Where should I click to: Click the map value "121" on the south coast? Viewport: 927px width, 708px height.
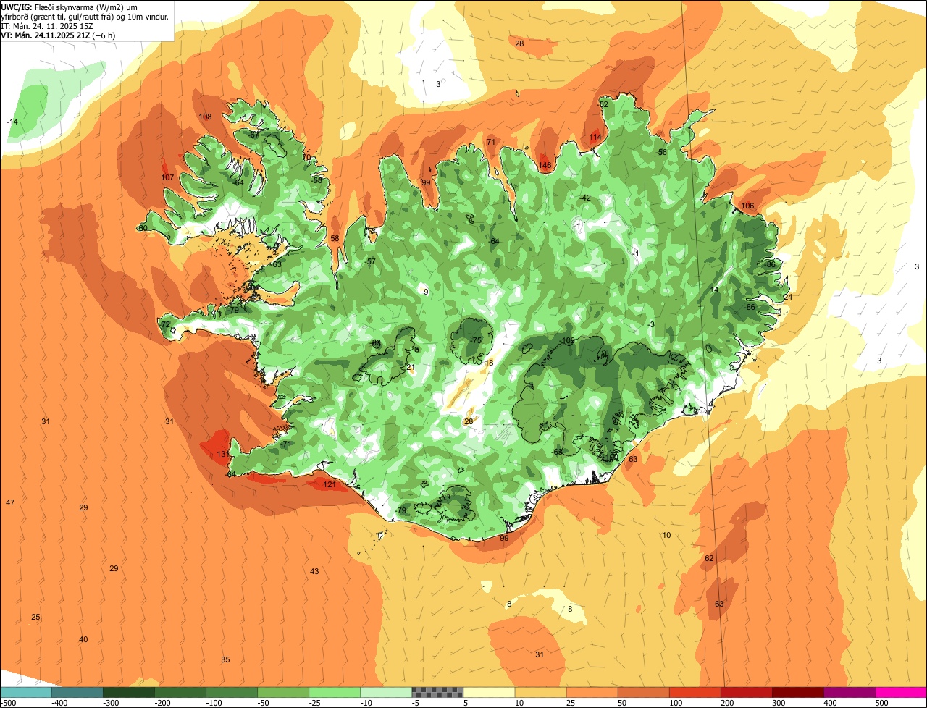click(330, 485)
